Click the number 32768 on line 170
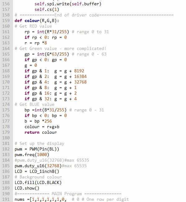The width and height of the screenshot is (186, 202). click(80, 82)
